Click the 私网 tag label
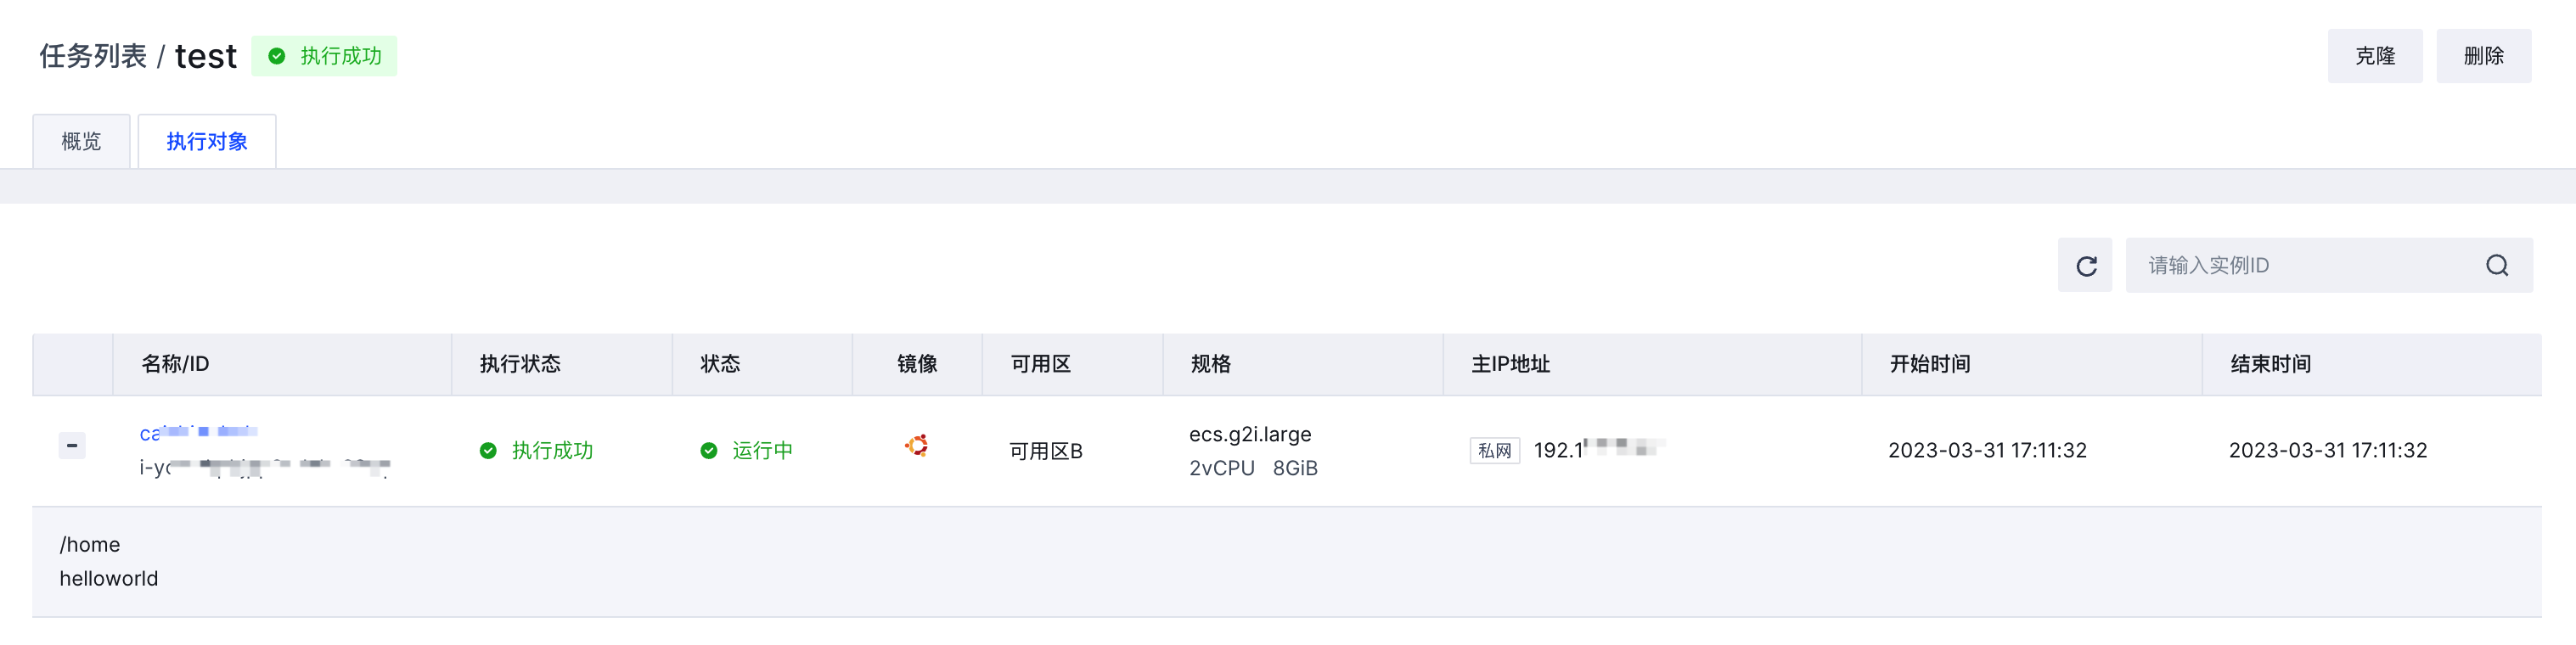 tap(1494, 451)
